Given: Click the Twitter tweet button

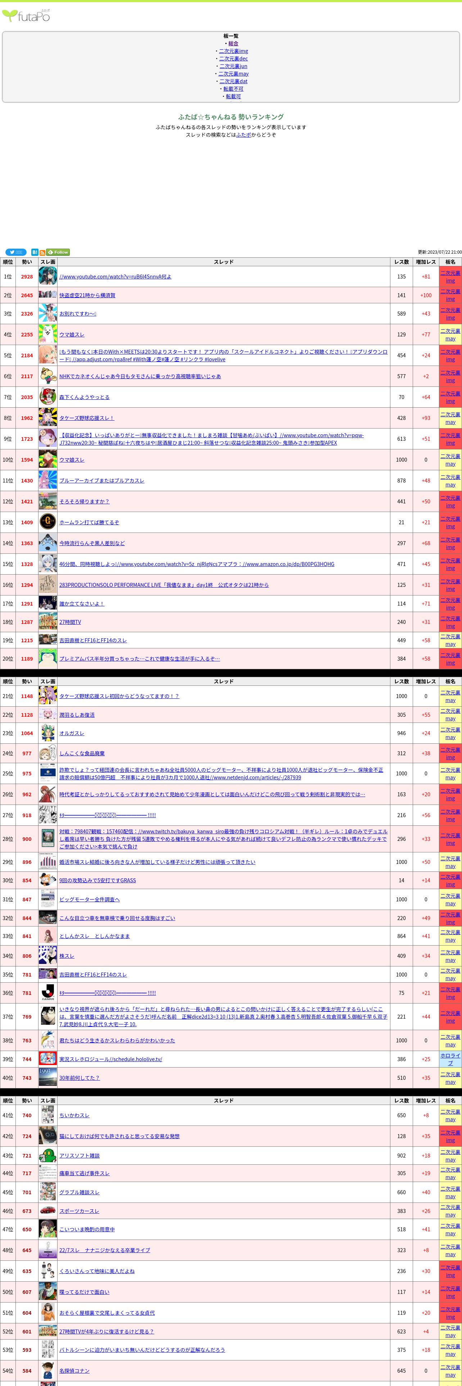Looking at the screenshot, I should coord(16,252).
